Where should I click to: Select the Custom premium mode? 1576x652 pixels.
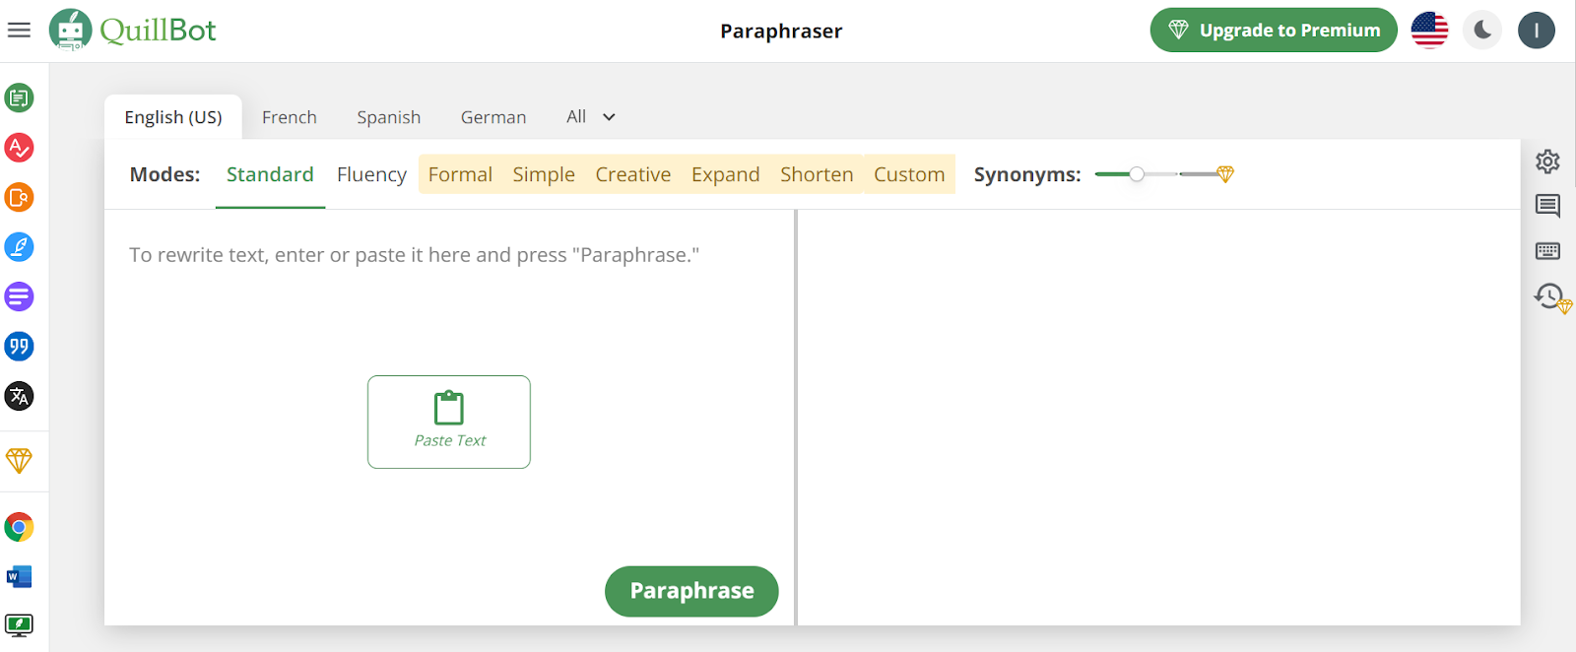[x=909, y=174]
